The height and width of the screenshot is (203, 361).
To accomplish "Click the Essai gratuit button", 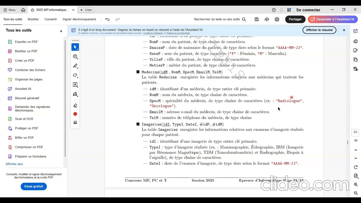I will click(x=34, y=186).
